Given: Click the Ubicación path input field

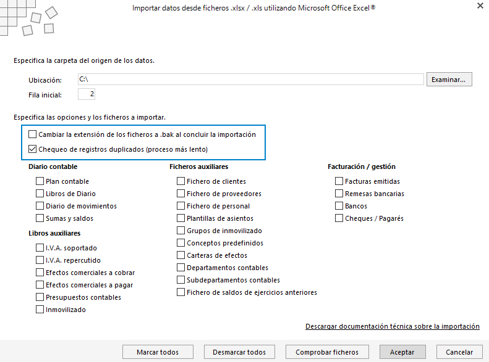Looking at the screenshot, I should (x=251, y=80).
